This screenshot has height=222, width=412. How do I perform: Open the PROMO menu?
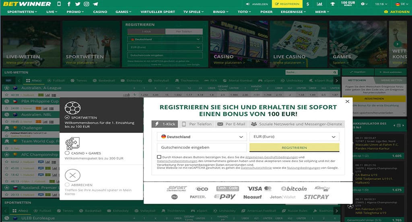coord(75,12)
